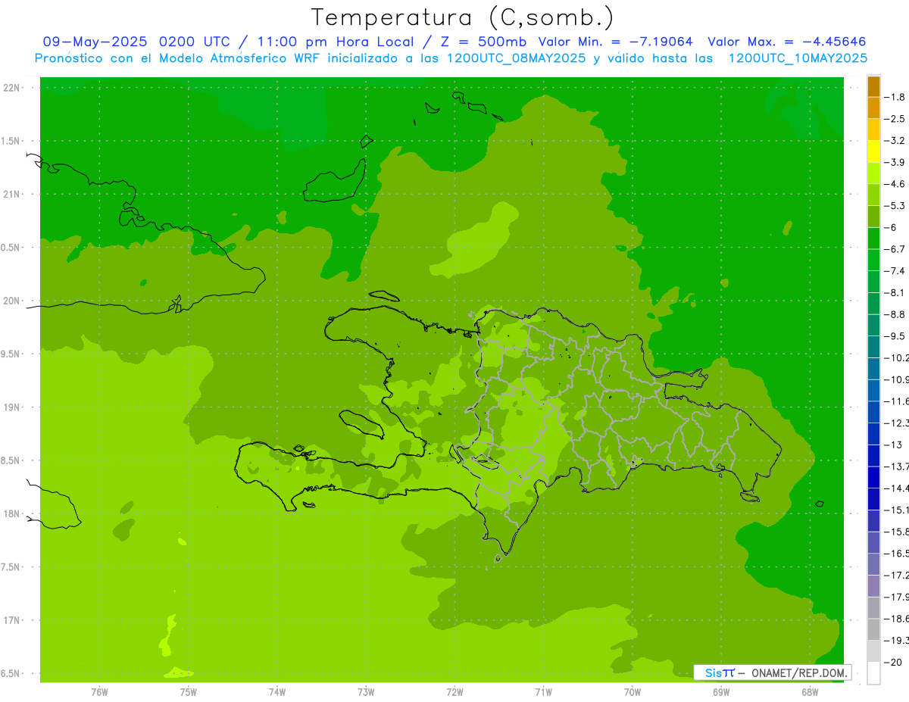The width and height of the screenshot is (909, 702).
Task: Click the '-8.8' colorbar value
Action: (x=896, y=314)
